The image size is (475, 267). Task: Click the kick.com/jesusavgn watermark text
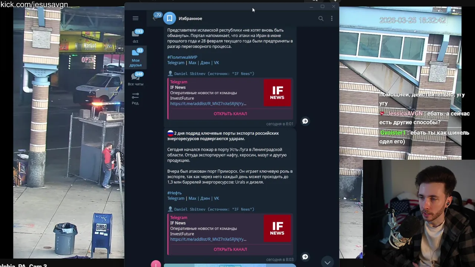point(34,4)
